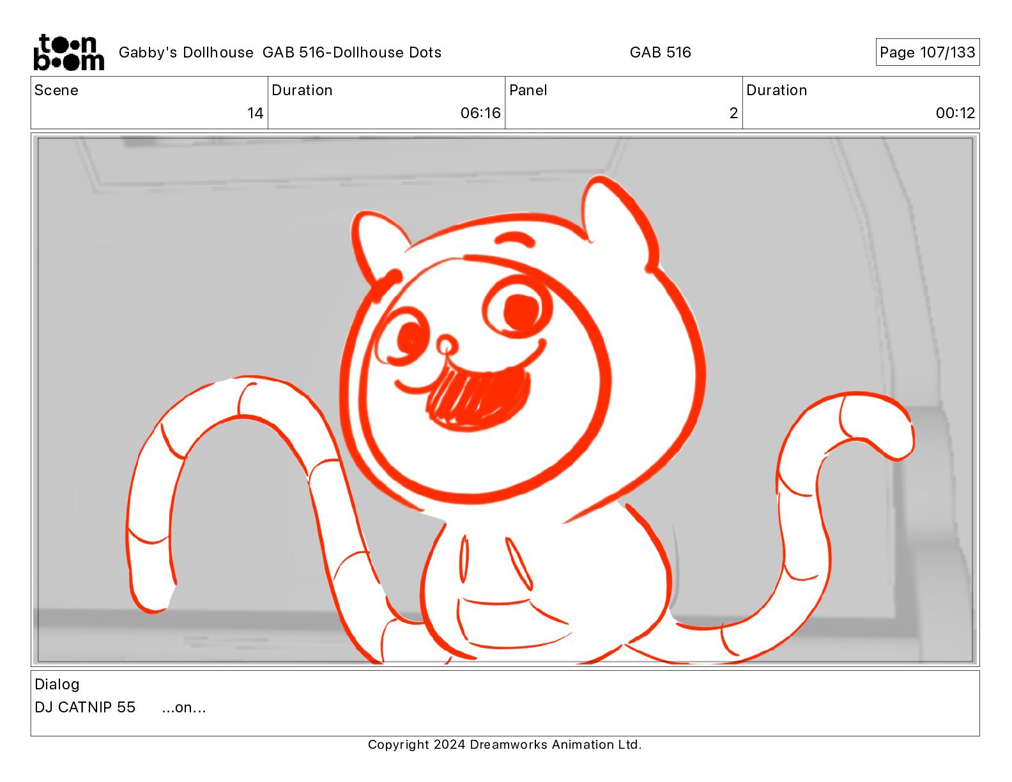The height and width of the screenshot is (782, 1012).
Task: Click the 'Page 107/133' box
Action: tap(927, 52)
